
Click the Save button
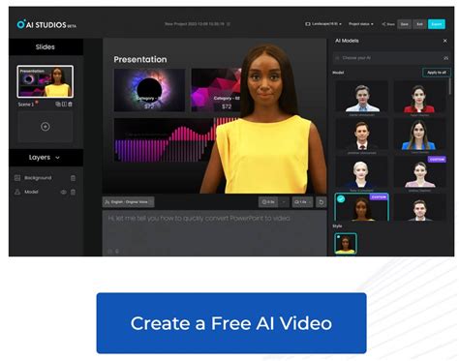click(x=404, y=24)
